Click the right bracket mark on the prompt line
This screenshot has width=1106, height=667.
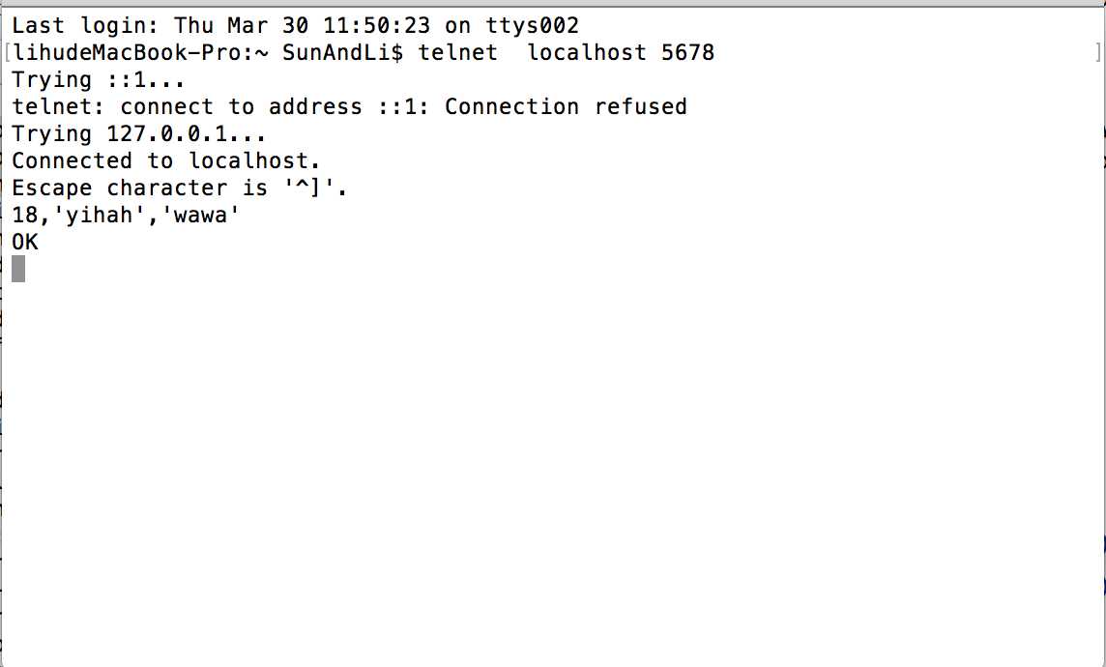coord(1099,53)
